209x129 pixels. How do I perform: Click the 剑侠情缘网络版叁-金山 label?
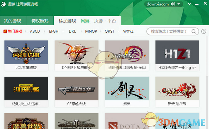point(127,67)
